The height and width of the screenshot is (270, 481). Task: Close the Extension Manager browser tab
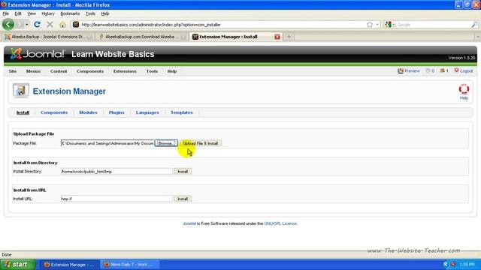tap(277, 37)
